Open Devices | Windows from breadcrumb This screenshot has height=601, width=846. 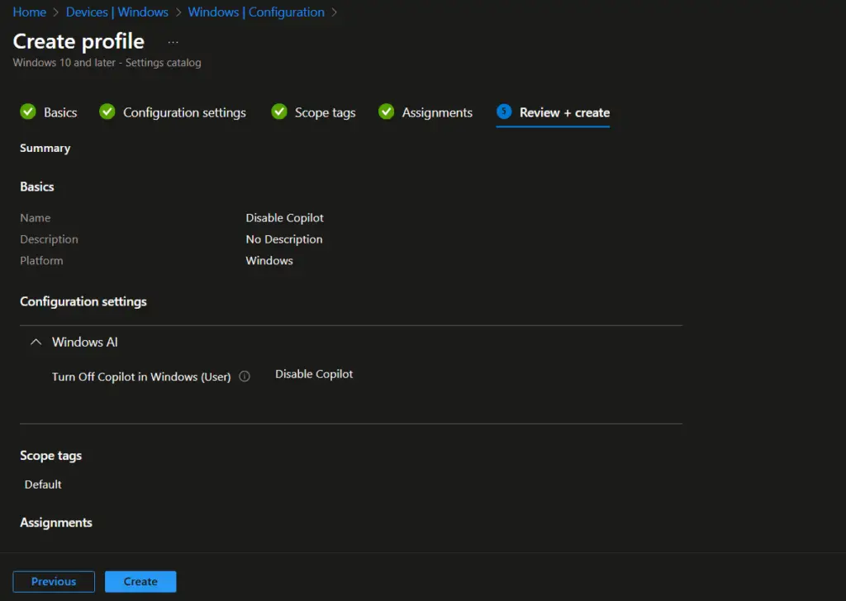(x=116, y=12)
